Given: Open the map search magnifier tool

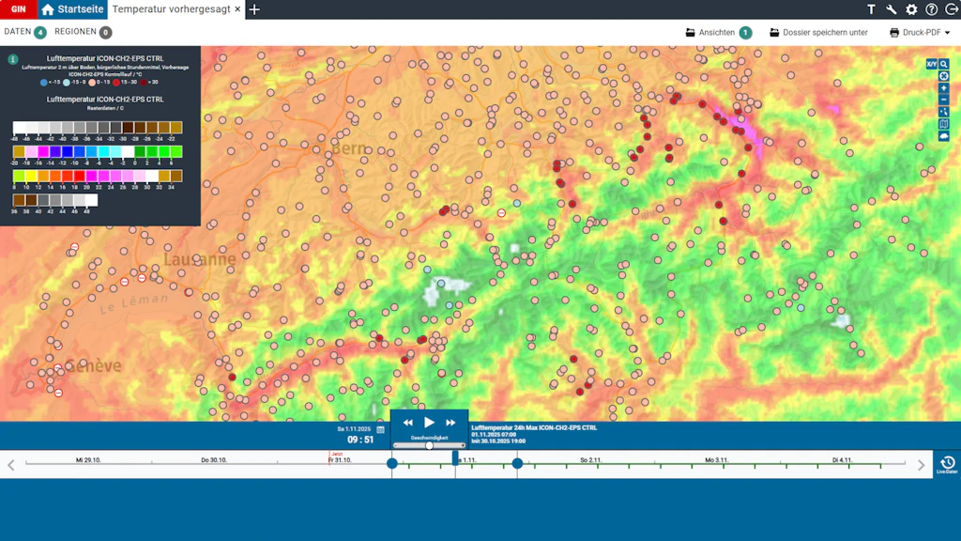Looking at the screenshot, I should (944, 64).
